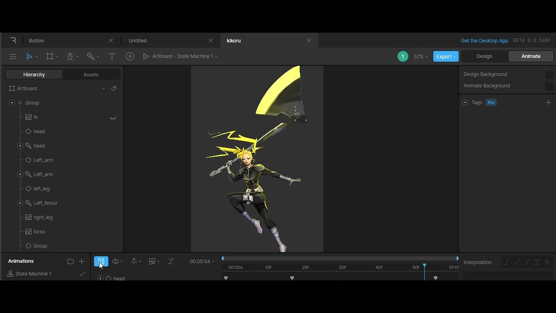
Task: Click Get the Desktop App link
Action: 484,40
